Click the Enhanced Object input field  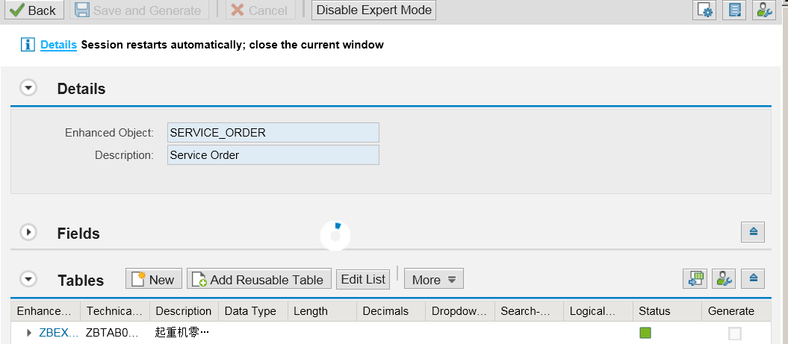(273, 133)
